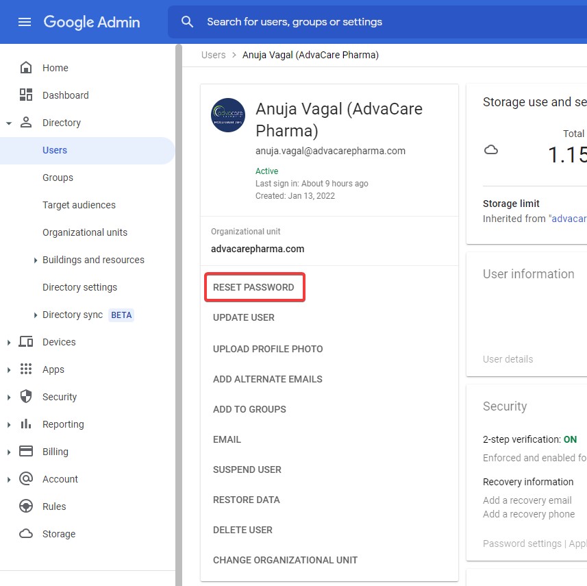Click ADD ALTERNATE EMAILS
Screen dimensions: 587x586
point(268,379)
